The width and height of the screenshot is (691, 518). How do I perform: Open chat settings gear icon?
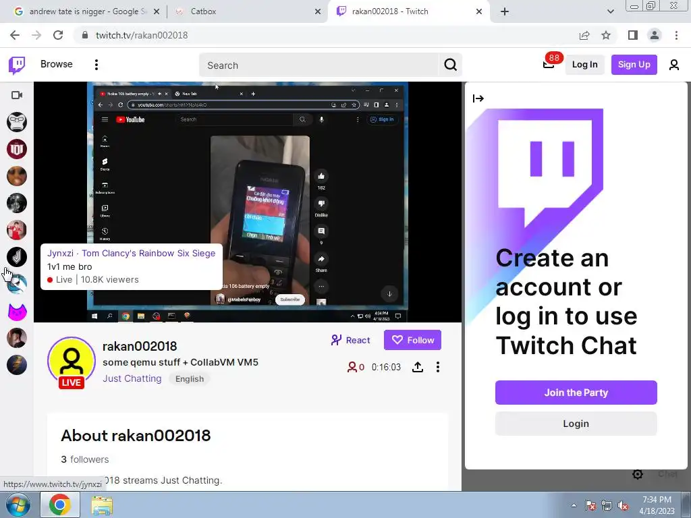637,474
